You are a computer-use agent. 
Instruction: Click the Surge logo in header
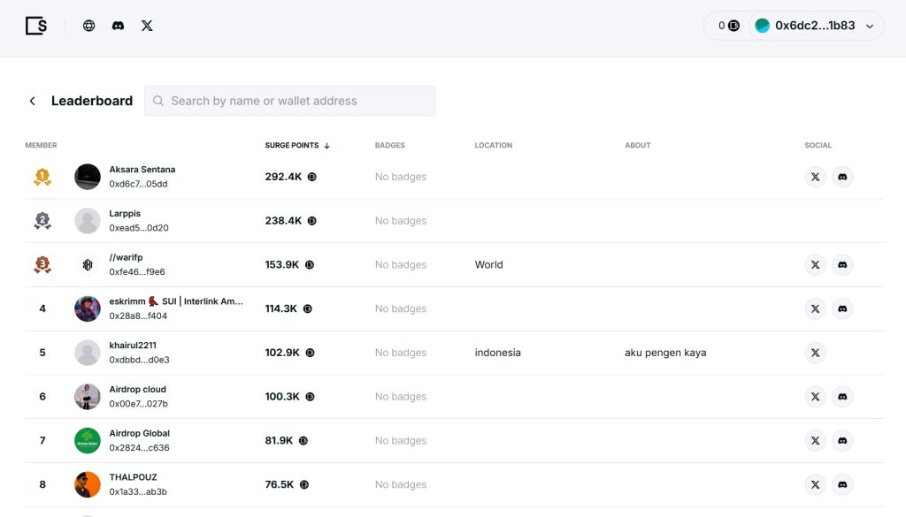(x=36, y=26)
